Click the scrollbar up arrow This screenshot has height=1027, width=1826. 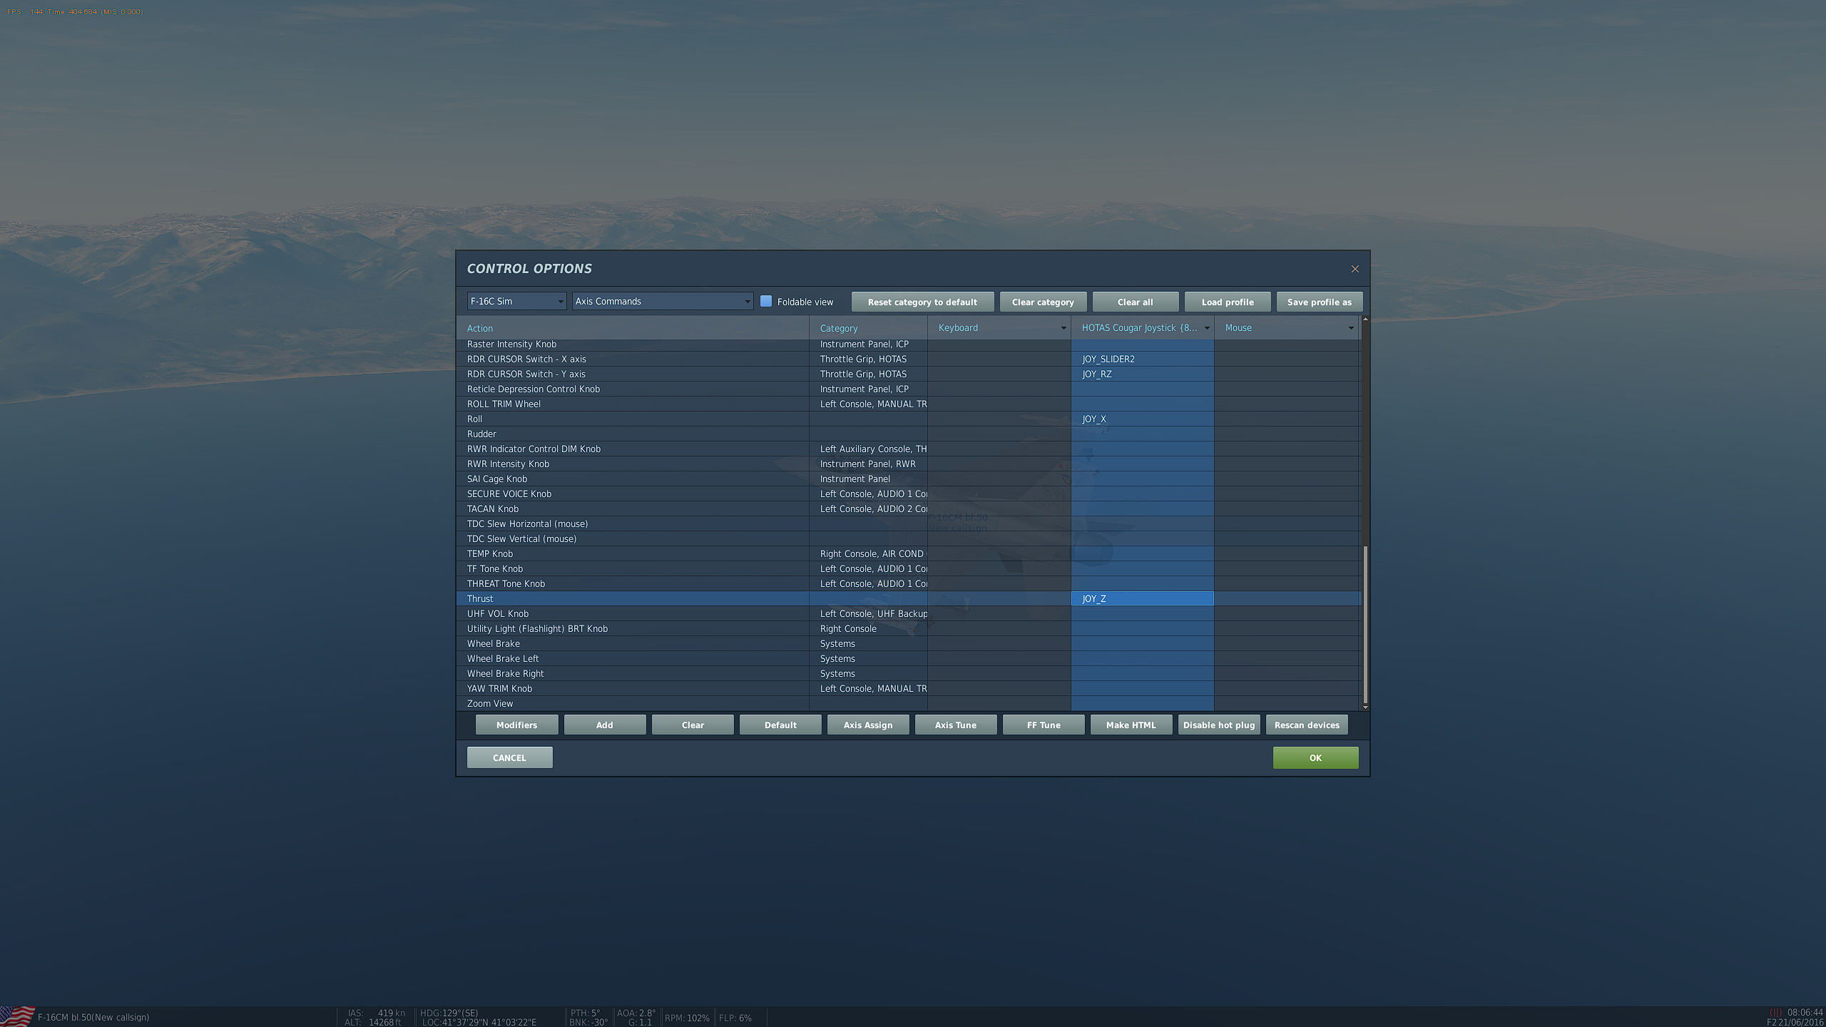click(x=1365, y=319)
